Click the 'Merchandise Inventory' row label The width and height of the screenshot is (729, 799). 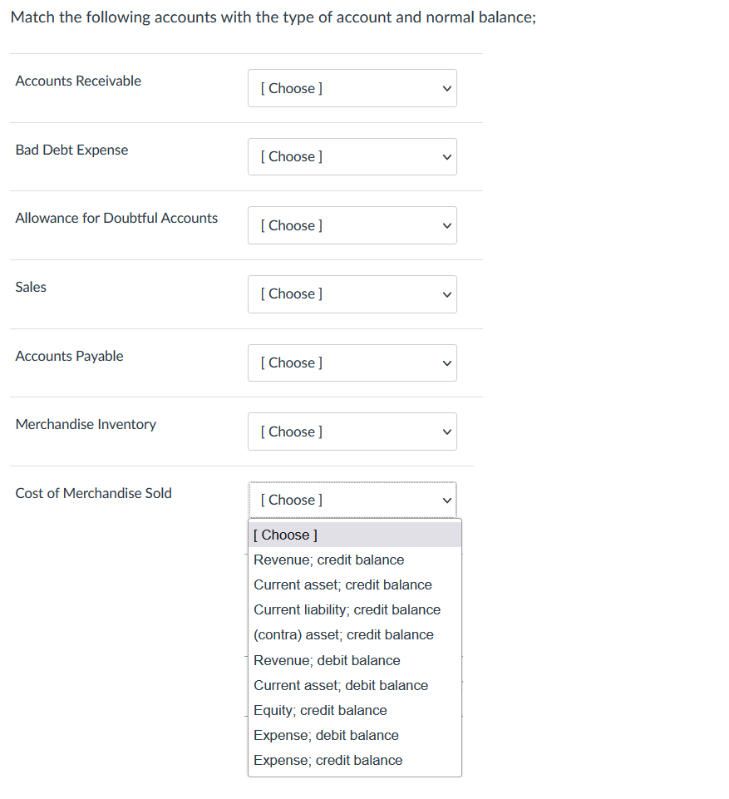pos(86,424)
